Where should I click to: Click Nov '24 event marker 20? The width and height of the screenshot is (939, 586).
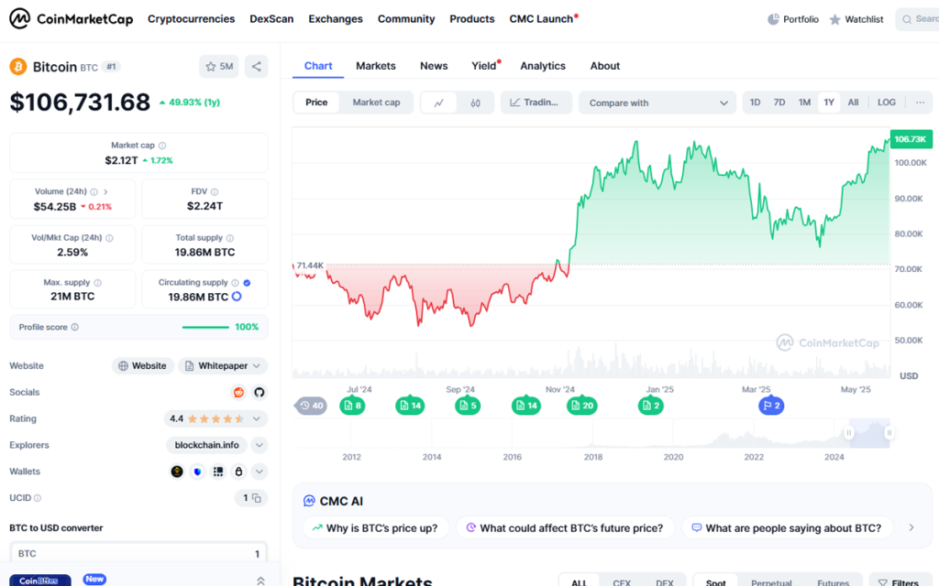[x=581, y=406]
